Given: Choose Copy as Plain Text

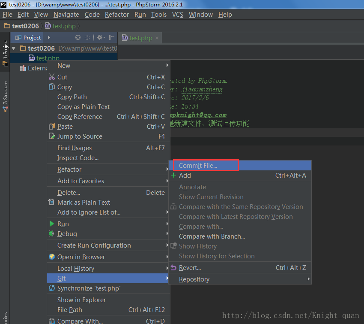Looking at the screenshot, I should tap(108, 106).
